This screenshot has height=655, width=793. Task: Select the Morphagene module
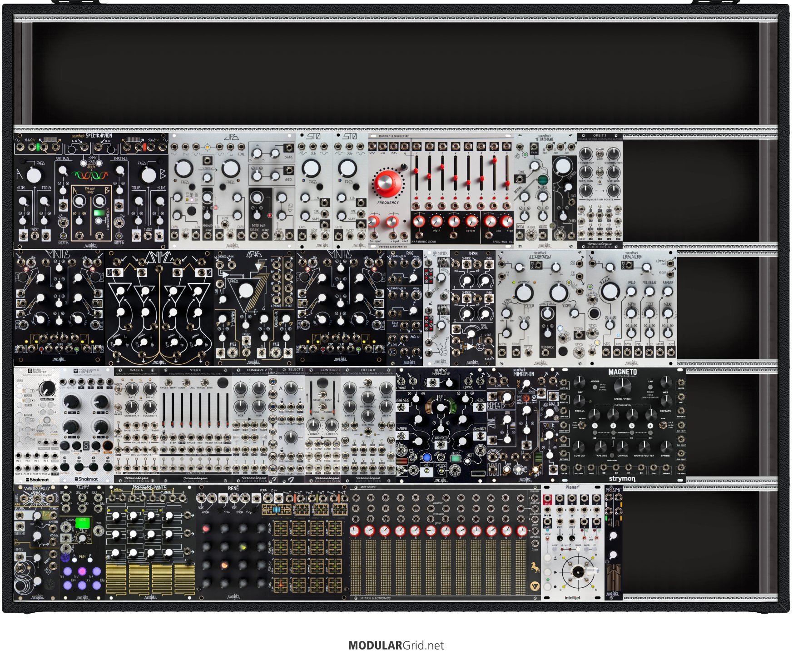(441, 425)
